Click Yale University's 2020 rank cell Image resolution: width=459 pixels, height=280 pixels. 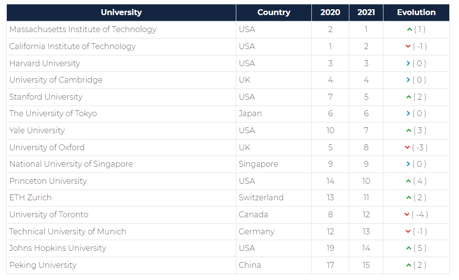point(330,131)
